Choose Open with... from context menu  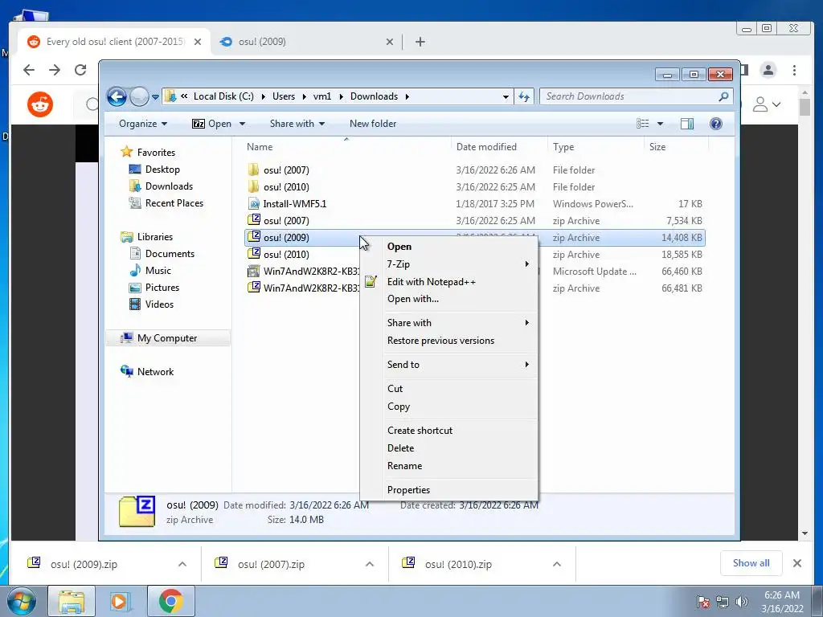(x=448, y=299)
